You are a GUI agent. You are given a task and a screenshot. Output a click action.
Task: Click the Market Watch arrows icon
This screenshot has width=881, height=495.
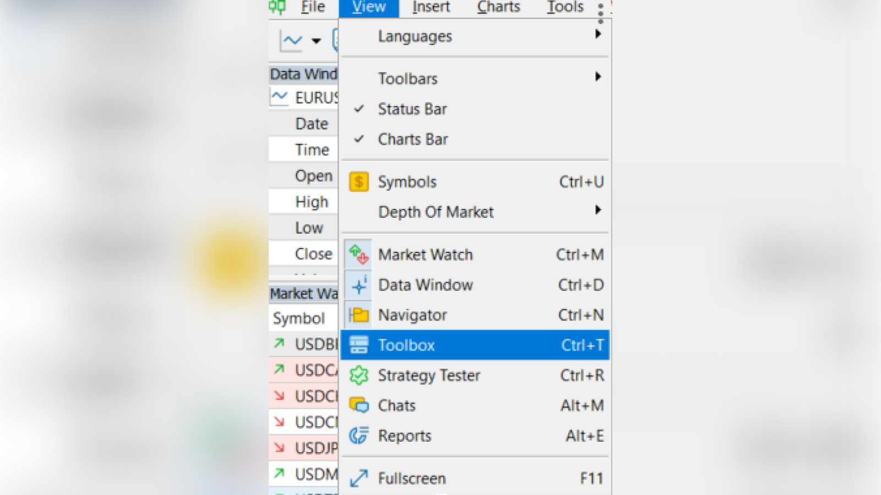(x=359, y=255)
